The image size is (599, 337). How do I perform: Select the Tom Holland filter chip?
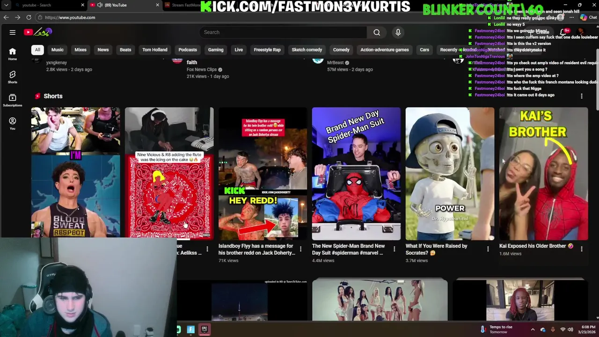pos(155,50)
